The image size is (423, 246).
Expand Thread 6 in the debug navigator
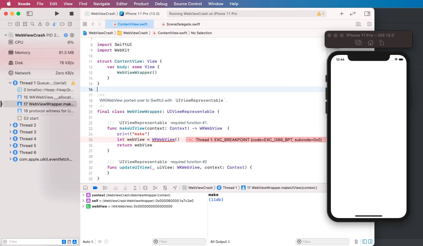coord(10,152)
